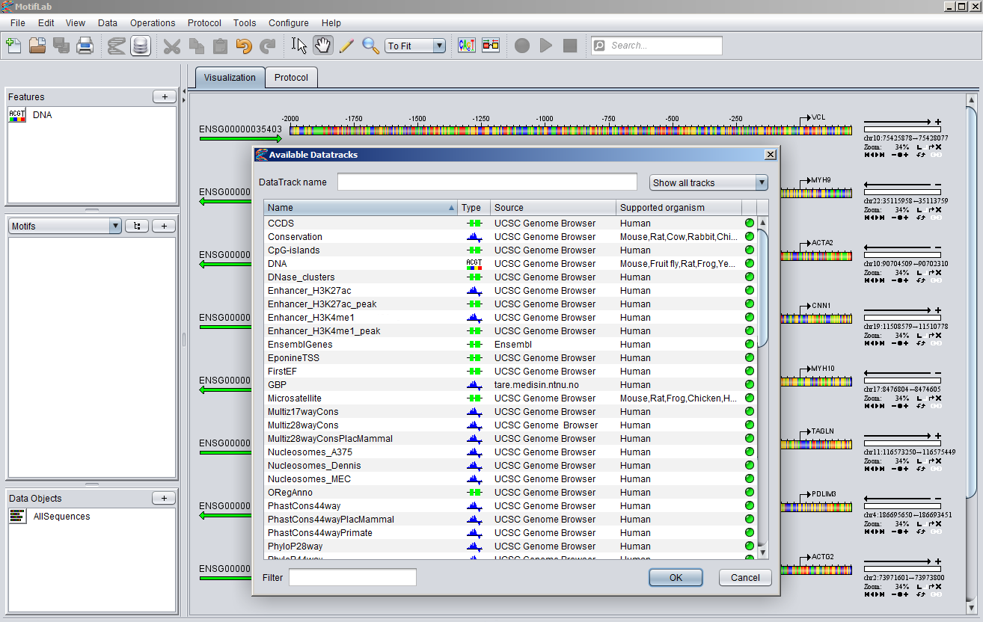Screen dimensions: 983x622
Task: Click the New session toolbar icon
Action: [13, 46]
